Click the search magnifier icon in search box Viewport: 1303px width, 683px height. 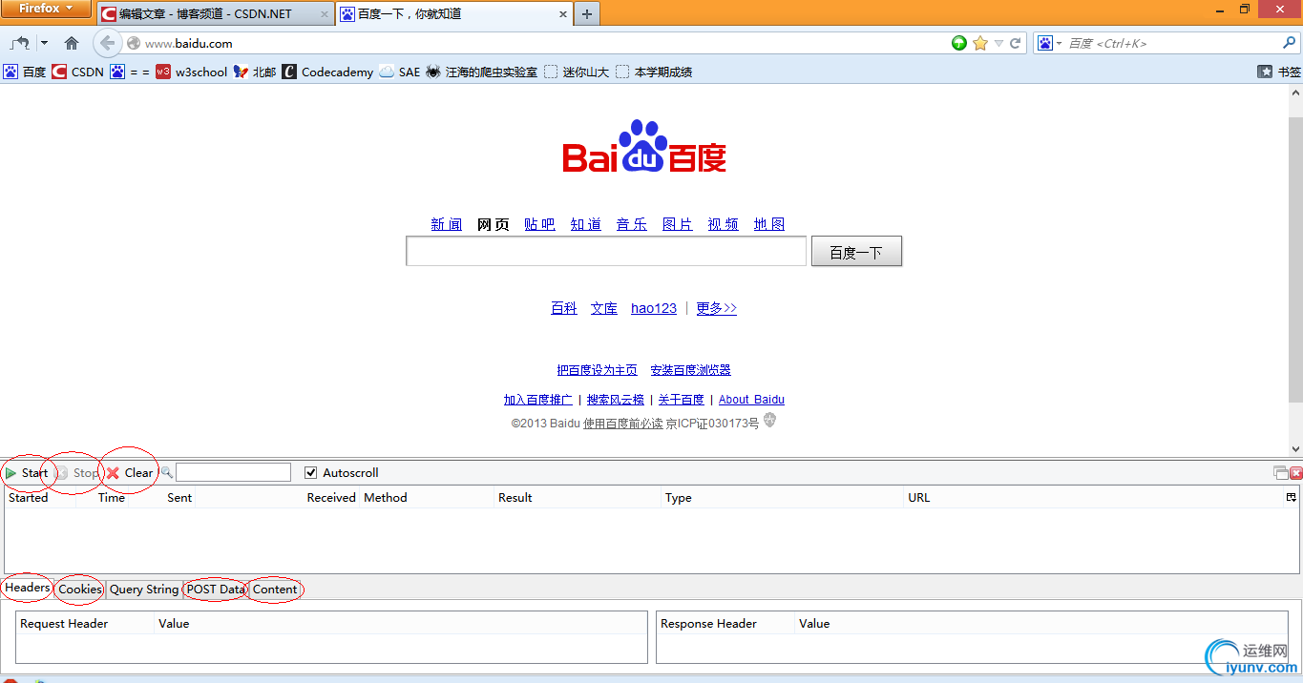[1290, 43]
